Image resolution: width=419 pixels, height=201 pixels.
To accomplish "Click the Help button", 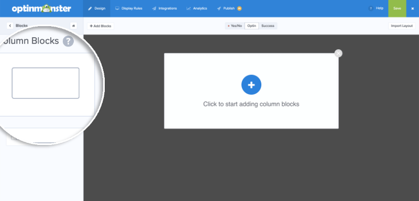I will [376, 8].
